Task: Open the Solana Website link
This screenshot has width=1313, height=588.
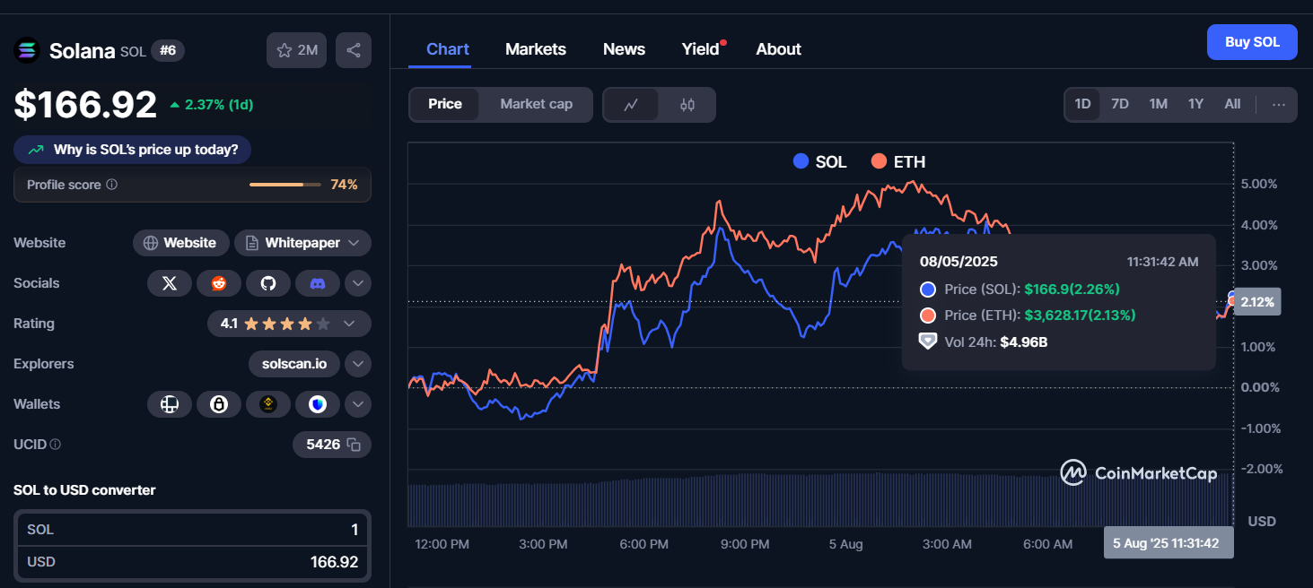Action: coord(179,243)
